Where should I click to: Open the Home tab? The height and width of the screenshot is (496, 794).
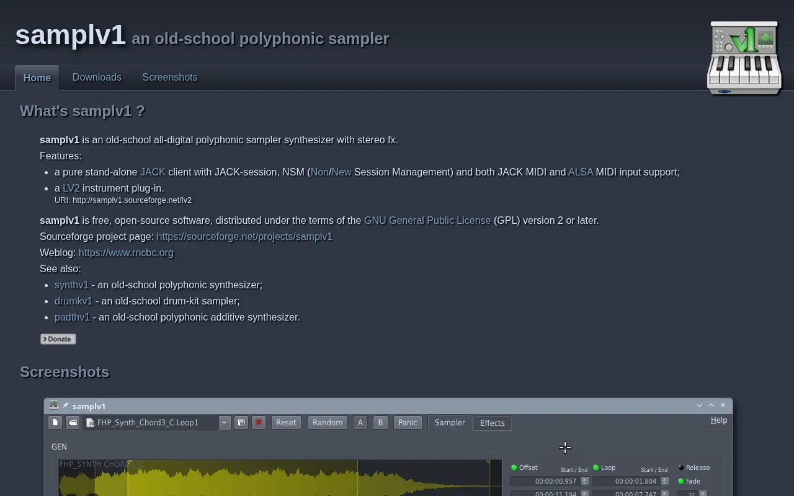[37, 77]
